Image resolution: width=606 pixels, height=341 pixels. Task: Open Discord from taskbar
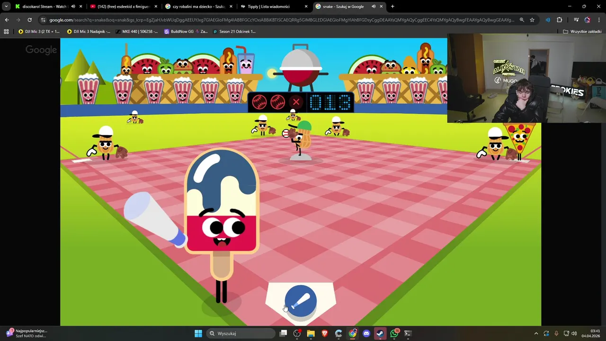coord(366,333)
